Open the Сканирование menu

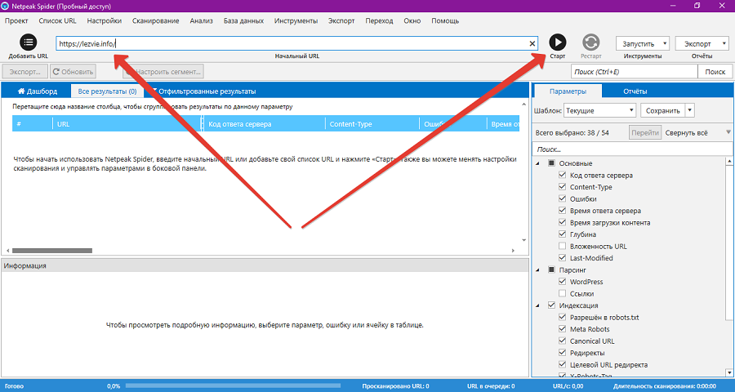pyautogui.click(x=156, y=20)
